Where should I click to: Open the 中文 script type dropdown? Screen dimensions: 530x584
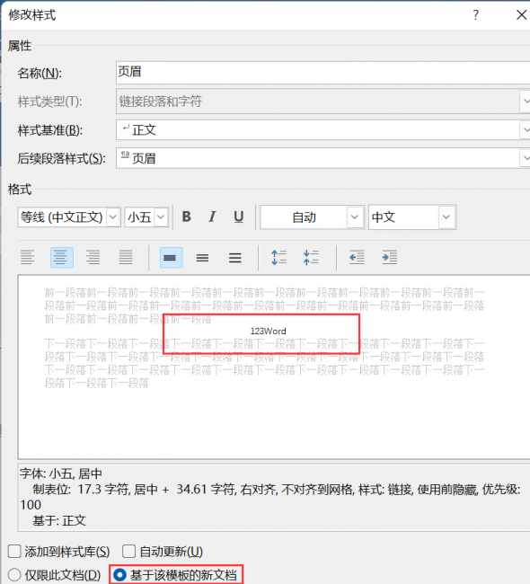tap(446, 217)
